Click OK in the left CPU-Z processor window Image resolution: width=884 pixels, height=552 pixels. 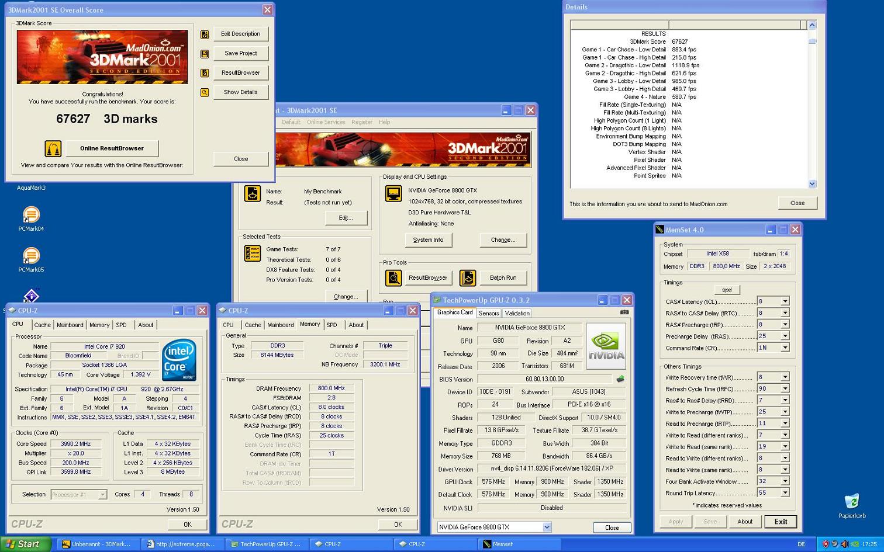point(187,525)
